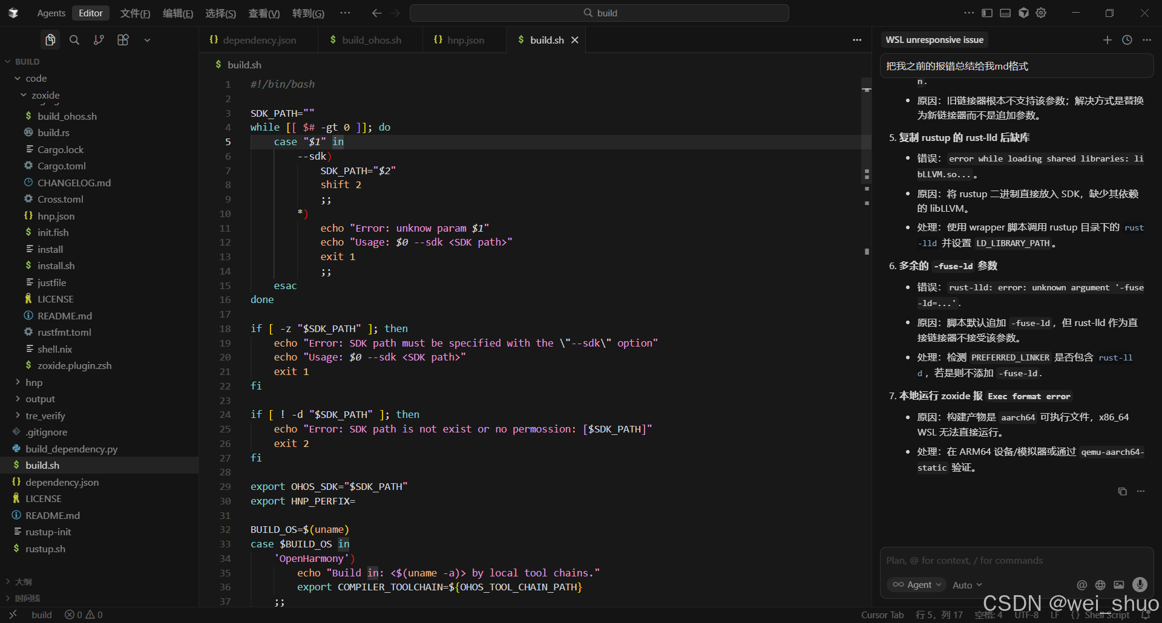
Task: Open editor tab group more actions ellipsis
Action: click(x=857, y=40)
